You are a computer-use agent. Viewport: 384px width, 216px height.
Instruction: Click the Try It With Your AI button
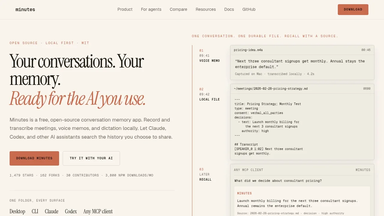pyautogui.click(x=91, y=158)
